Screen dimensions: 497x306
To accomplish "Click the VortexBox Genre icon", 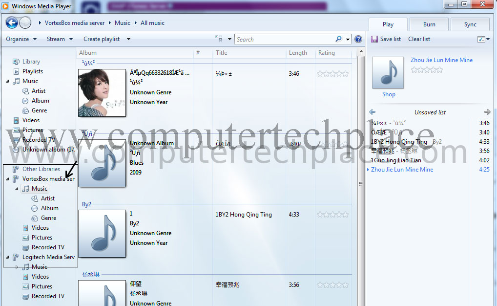I will [x=35, y=218].
